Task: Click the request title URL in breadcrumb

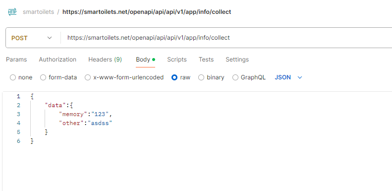Action: coord(147,12)
